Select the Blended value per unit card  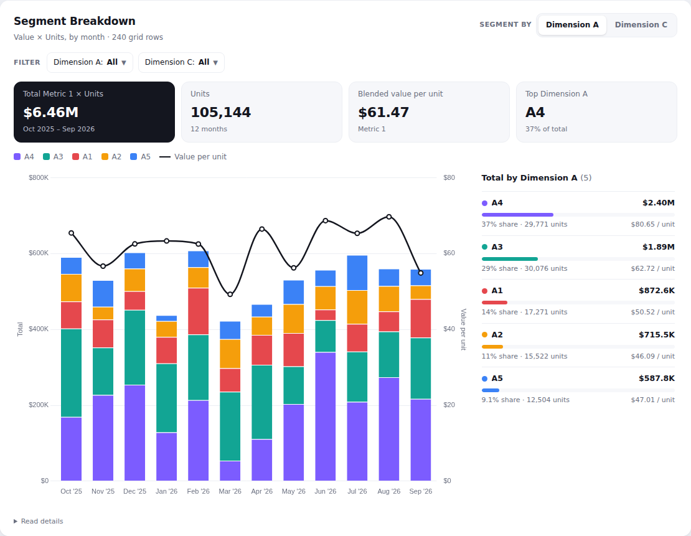[430, 112]
